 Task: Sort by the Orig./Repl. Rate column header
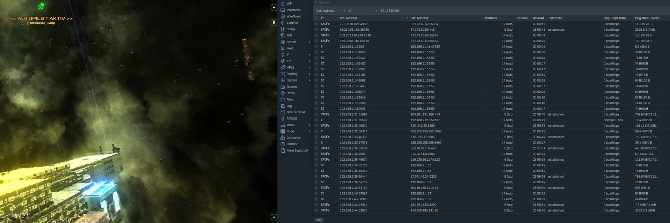point(615,18)
